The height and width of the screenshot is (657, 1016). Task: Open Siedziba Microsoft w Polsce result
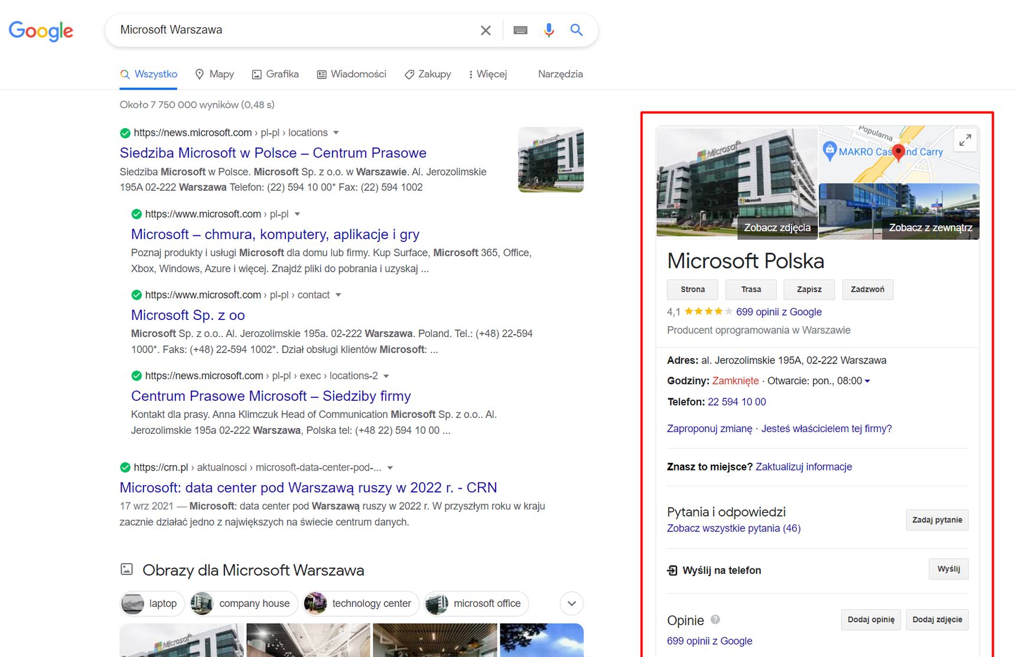tap(273, 153)
